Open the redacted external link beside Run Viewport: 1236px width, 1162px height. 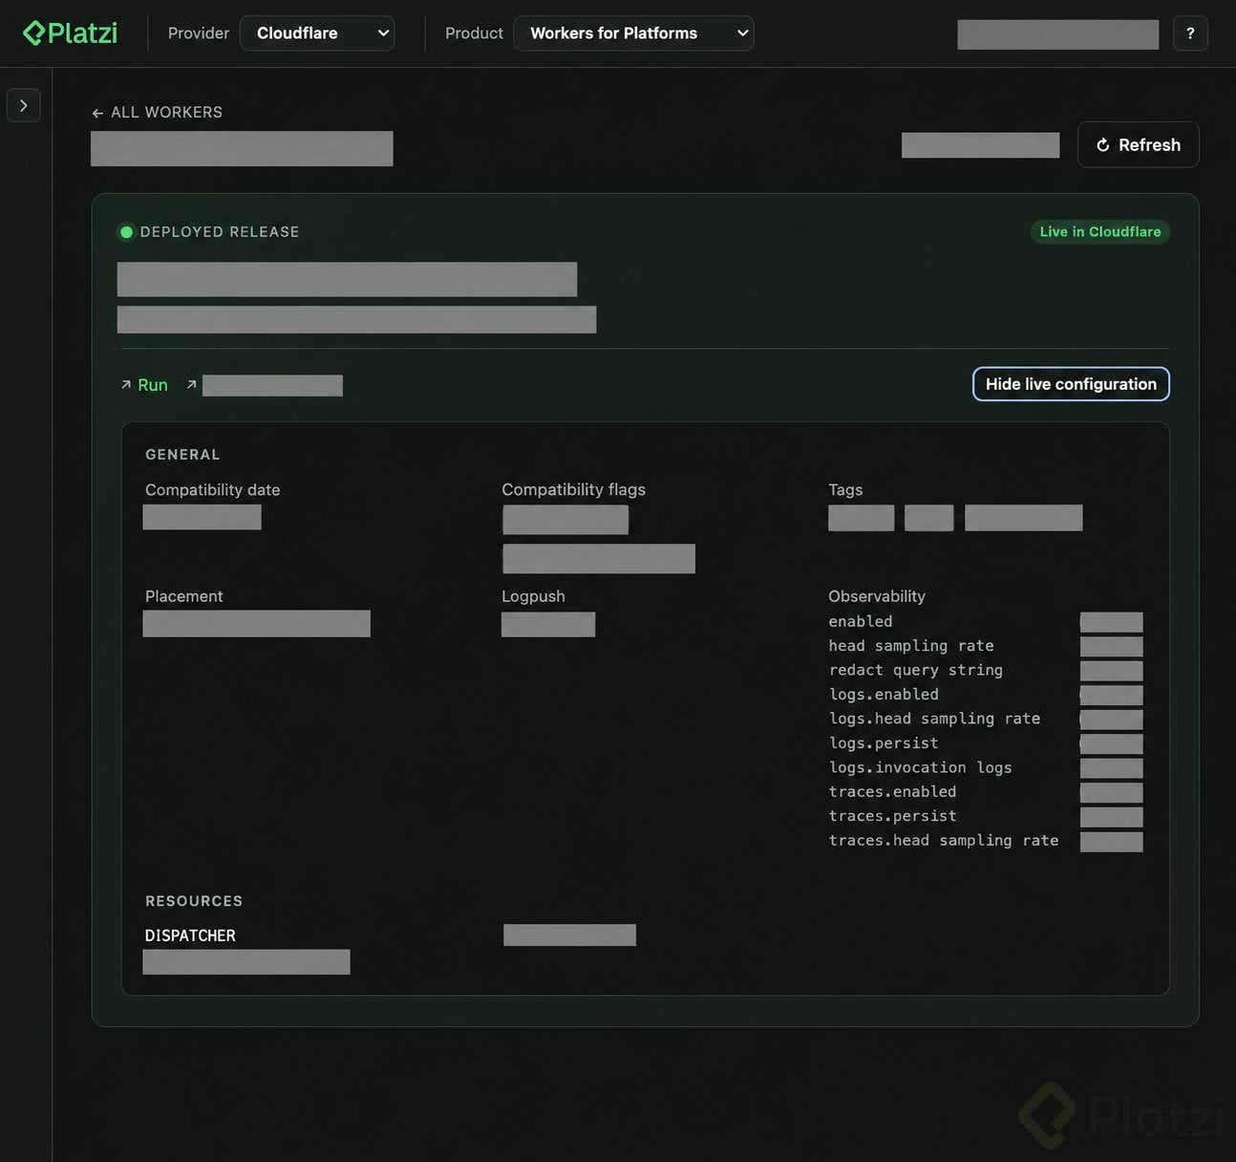(x=265, y=385)
